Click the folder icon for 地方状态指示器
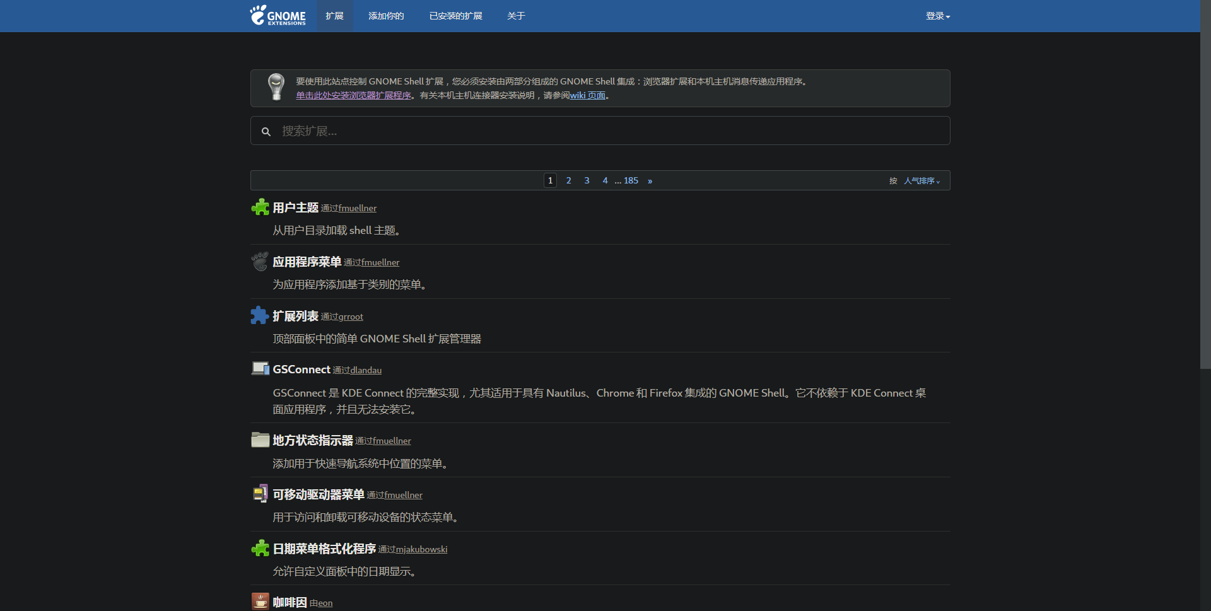Screen dimensions: 1211x611 tap(260, 439)
